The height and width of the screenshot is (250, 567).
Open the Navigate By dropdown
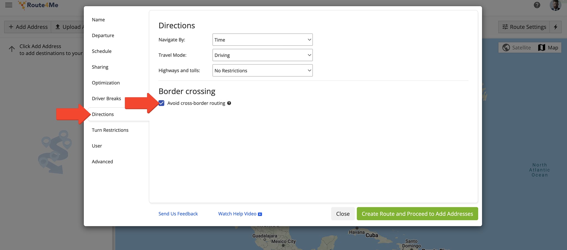(x=262, y=40)
